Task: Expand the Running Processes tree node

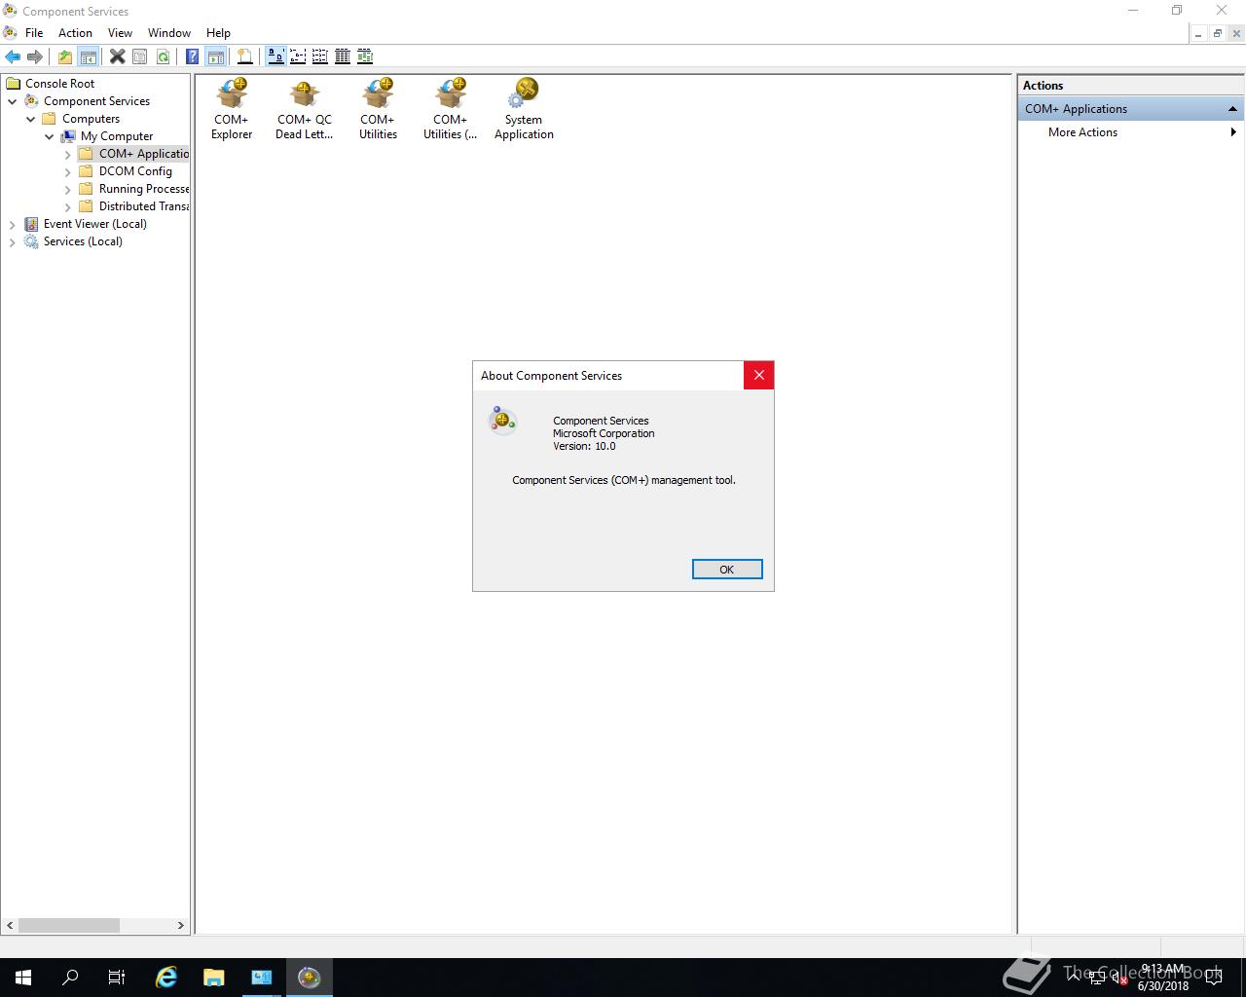Action: click(x=68, y=189)
